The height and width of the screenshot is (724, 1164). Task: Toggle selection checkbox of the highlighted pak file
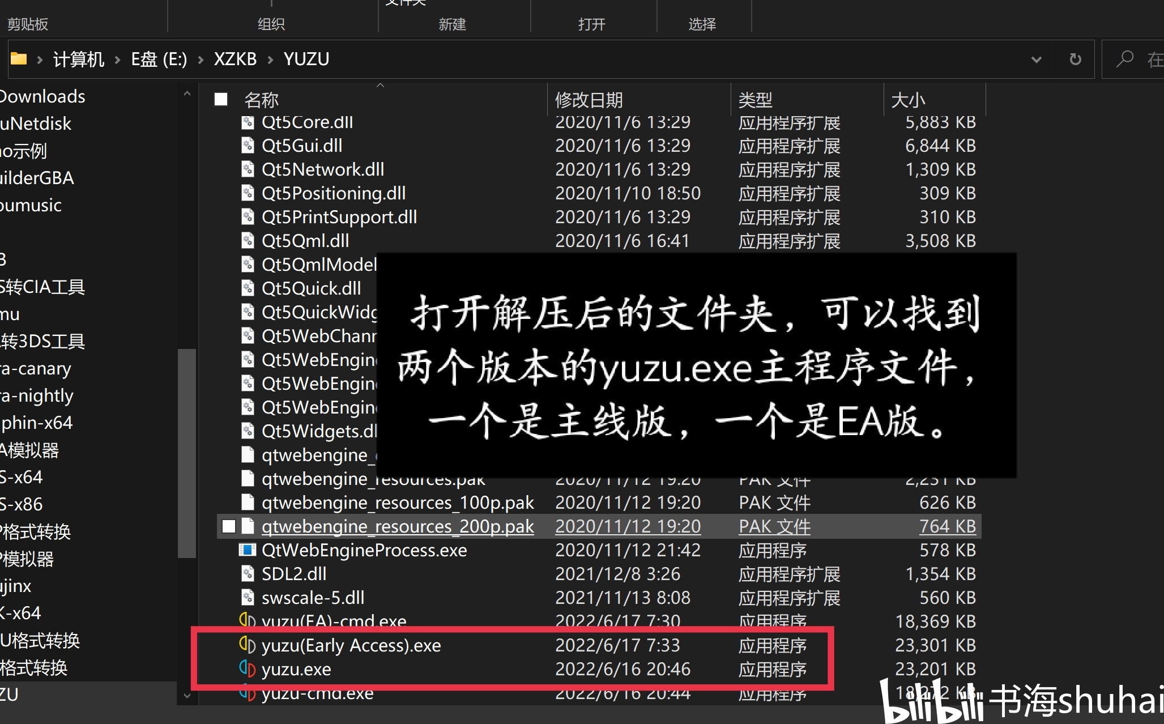pyautogui.click(x=229, y=526)
